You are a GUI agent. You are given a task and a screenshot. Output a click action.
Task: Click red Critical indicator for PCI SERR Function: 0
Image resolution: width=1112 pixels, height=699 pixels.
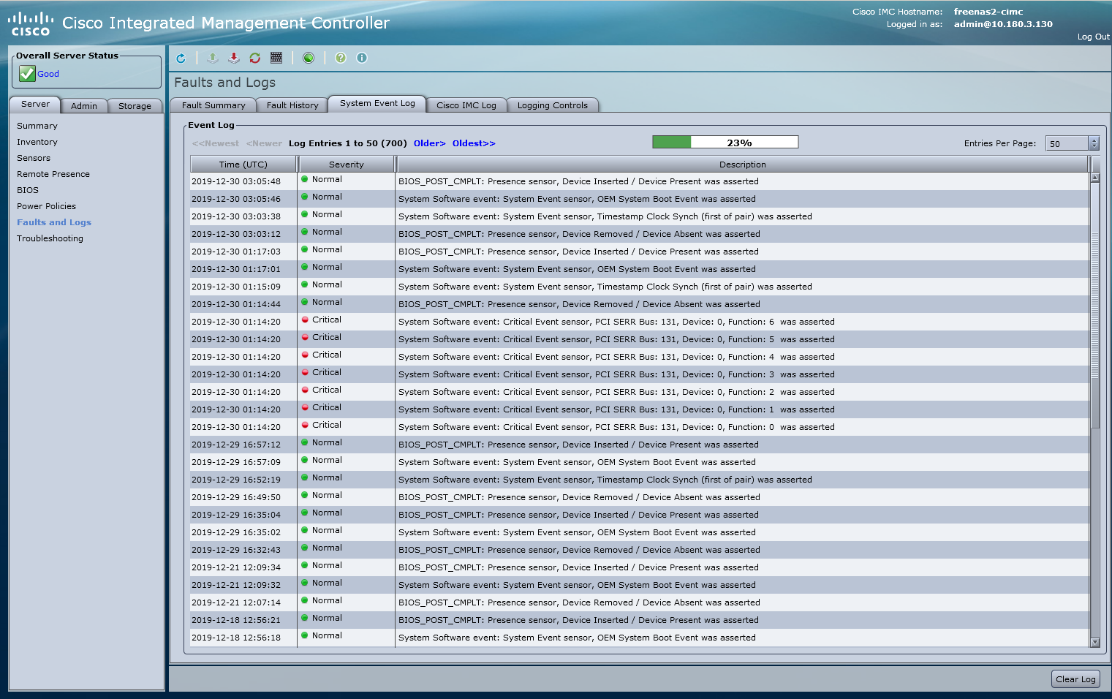pyautogui.click(x=305, y=426)
